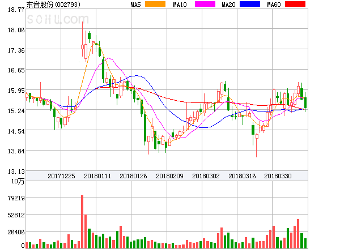
Task: Click the 10万 volume axis label
Action: pos(18,181)
